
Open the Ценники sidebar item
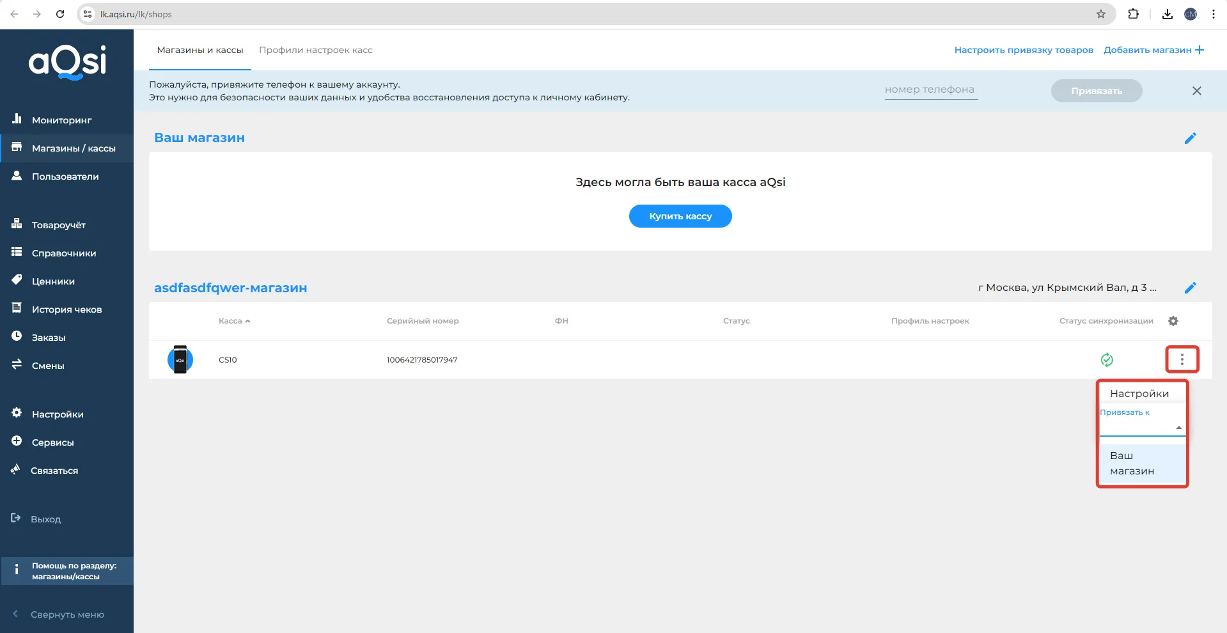(53, 281)
